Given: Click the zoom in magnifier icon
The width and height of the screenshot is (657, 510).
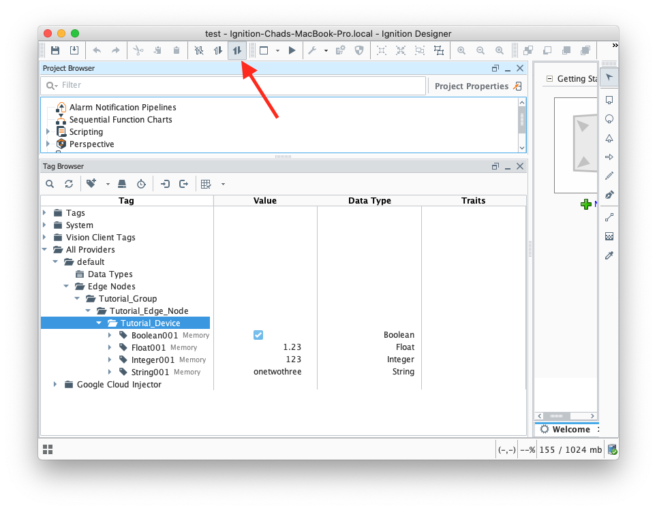Looking at the screenshot, I should point(461,50).
